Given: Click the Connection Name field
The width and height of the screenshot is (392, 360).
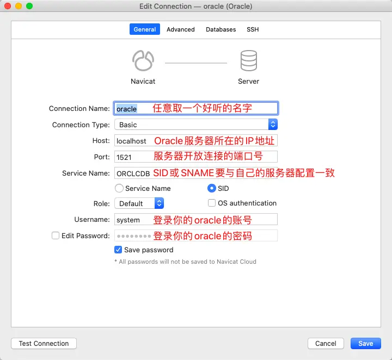Looking at the screenshot, I should click(x=196, y=108).
